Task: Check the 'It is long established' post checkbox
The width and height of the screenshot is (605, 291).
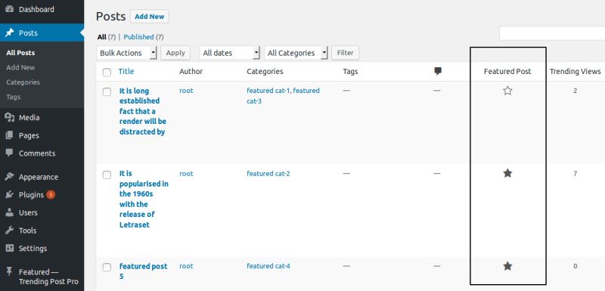Action: 107,91
